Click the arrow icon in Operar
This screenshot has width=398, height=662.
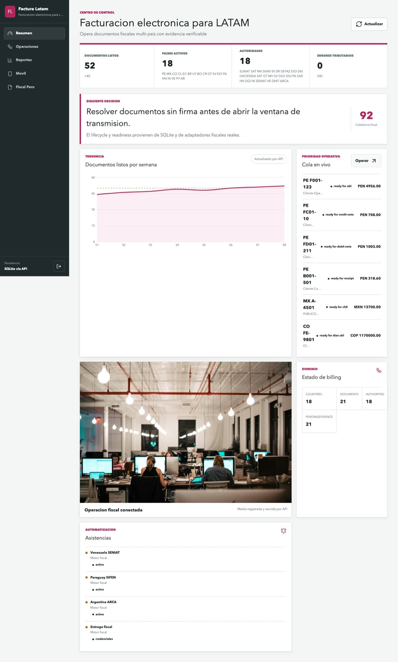coord(374,161)
